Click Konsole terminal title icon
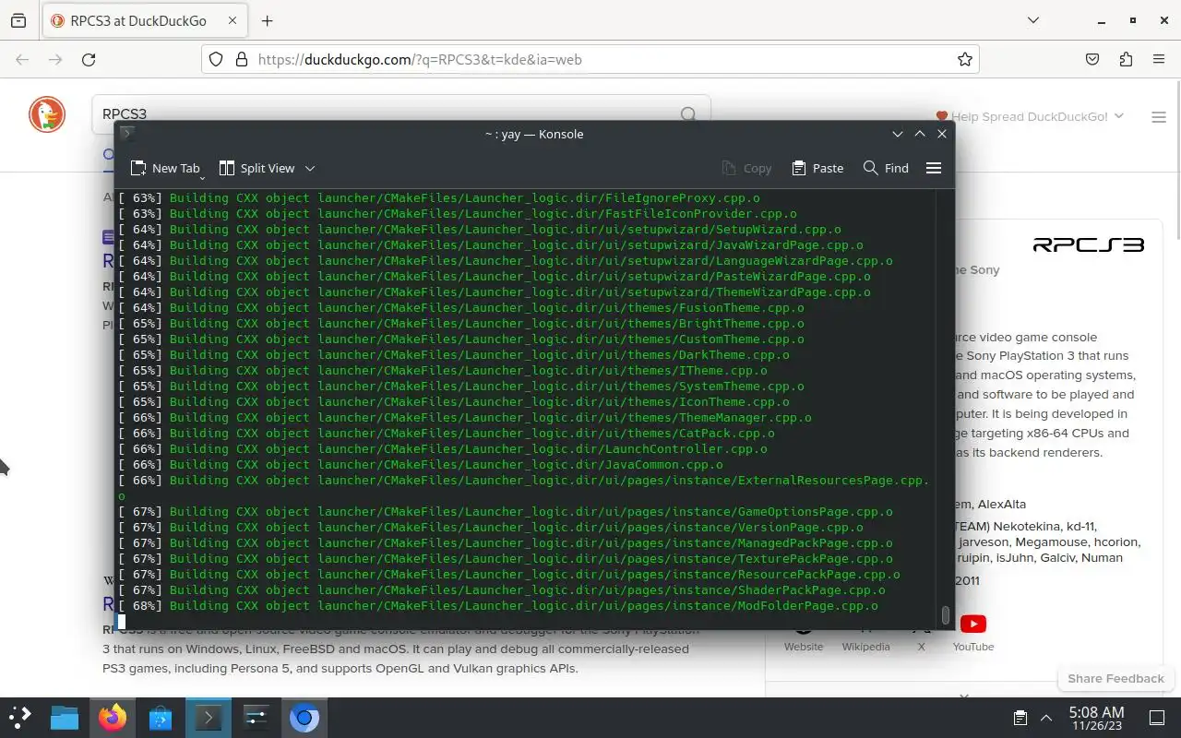Image resolution: width=1181 pixels, height=738 pixels. pos(127,133)
